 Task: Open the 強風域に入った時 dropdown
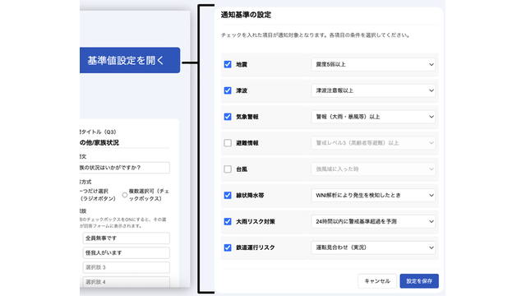[x=373, y=169]
